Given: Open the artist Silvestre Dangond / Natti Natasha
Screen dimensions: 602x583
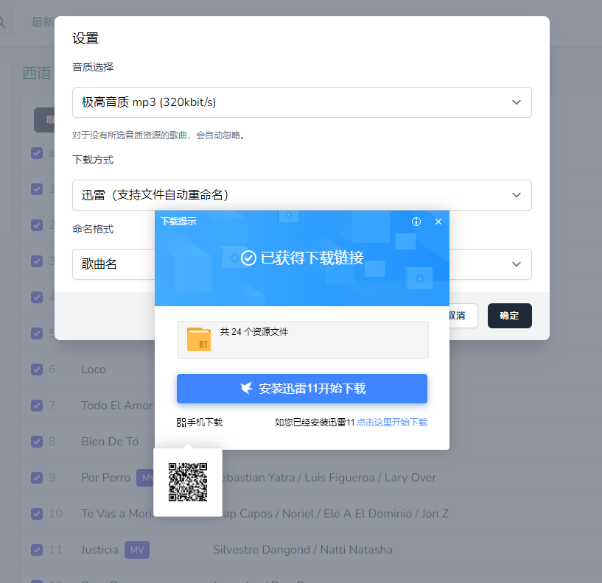Looking at the screenshot, I should pyautogui.click(x=302, y=550).
